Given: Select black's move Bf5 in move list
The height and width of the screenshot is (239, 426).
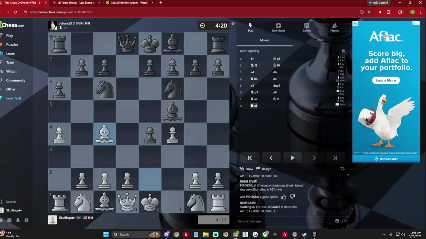Looking at the screenshot, I should click(276, 99).
